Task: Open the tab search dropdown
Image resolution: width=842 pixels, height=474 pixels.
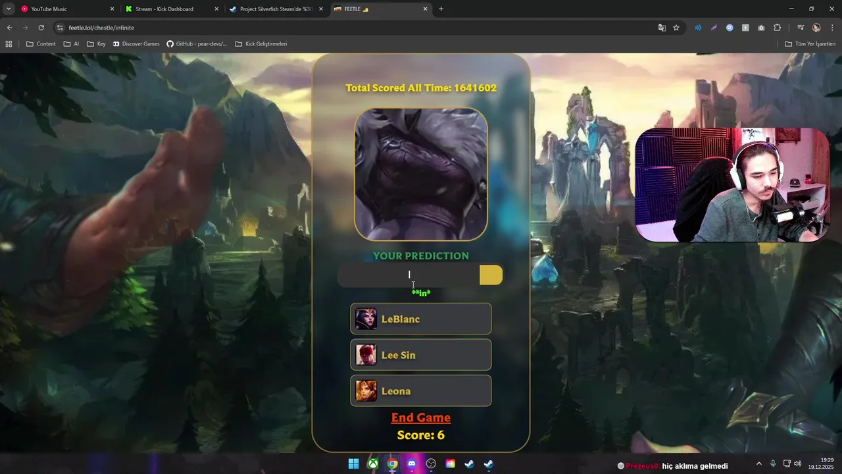Action: (x=8, y=9)
